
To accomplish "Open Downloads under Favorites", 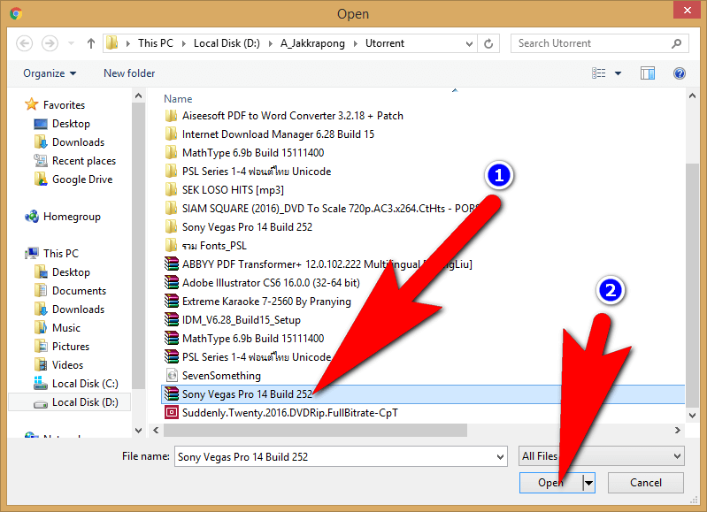I will click(x=69, y=142).
